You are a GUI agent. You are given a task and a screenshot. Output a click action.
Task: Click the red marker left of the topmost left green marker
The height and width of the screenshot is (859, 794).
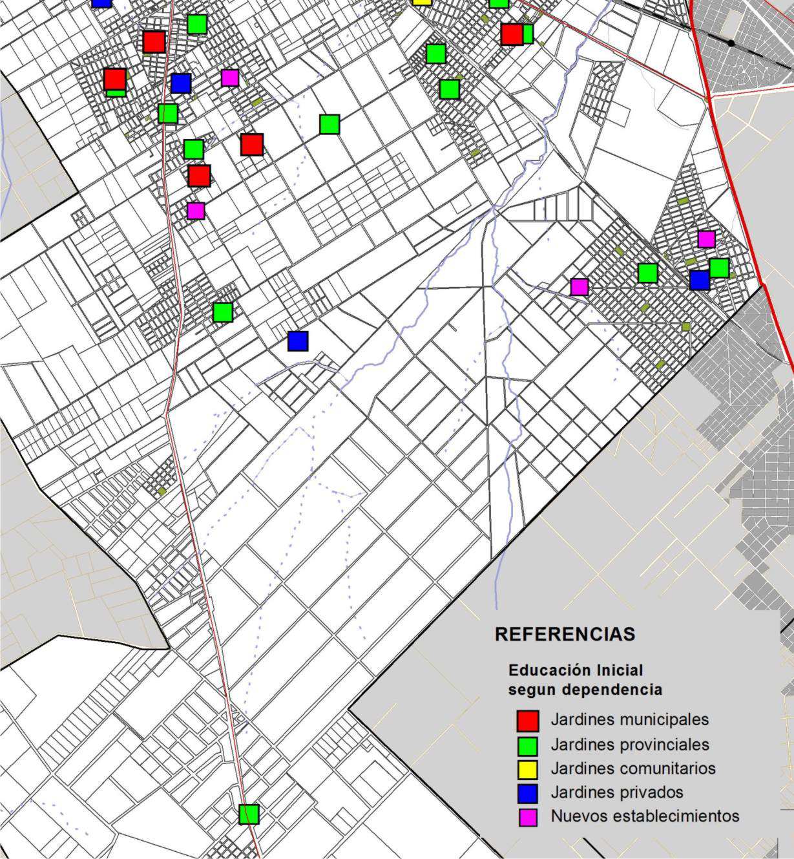point(154,42)
